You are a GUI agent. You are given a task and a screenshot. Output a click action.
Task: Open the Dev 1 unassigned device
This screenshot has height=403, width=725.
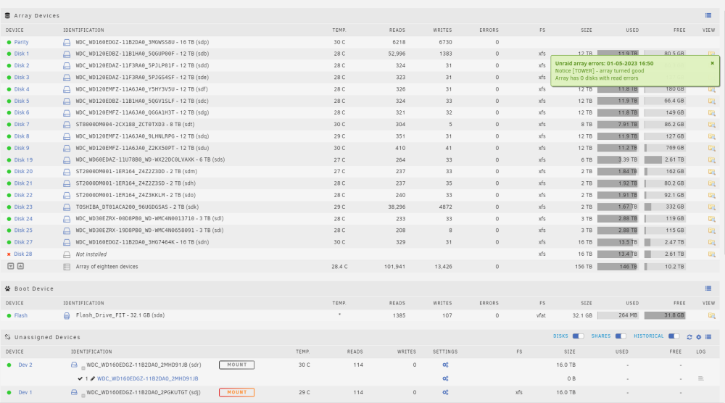point(25,392)
